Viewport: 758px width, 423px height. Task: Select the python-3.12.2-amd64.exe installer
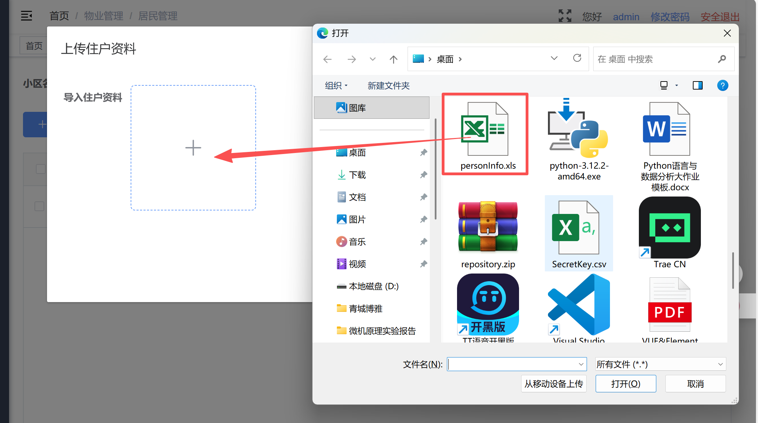[x=578, y=130]
